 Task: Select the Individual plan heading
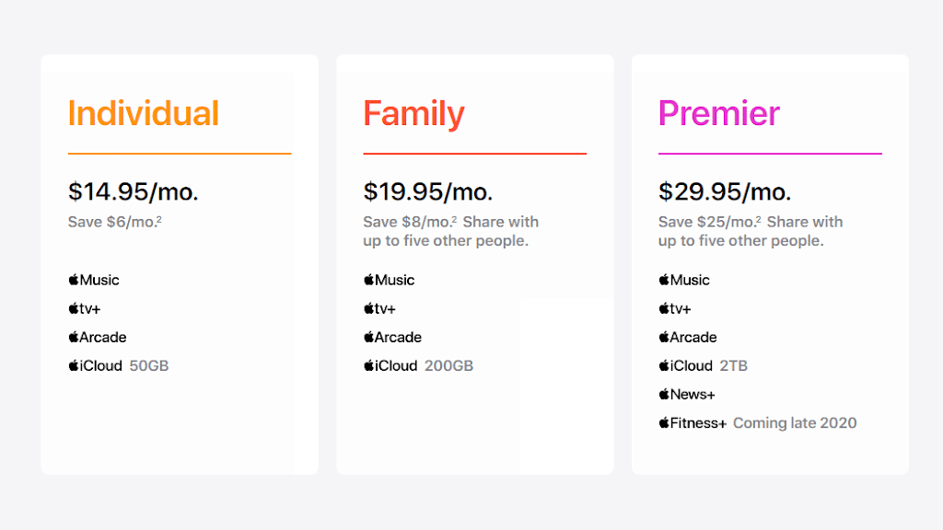point(143,113)
